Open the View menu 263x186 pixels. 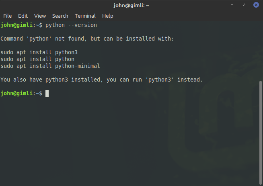coord(40,16)
